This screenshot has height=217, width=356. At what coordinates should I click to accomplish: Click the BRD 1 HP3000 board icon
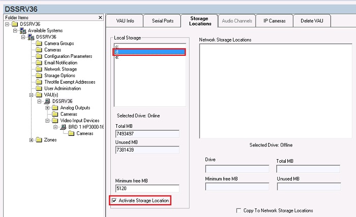(x=63, y=127)
